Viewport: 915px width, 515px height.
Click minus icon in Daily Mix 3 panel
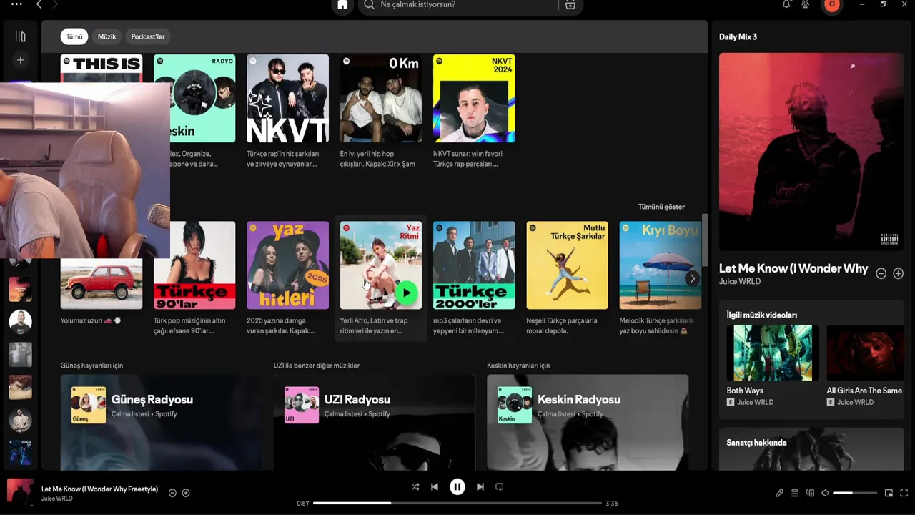tap(881, 273)
